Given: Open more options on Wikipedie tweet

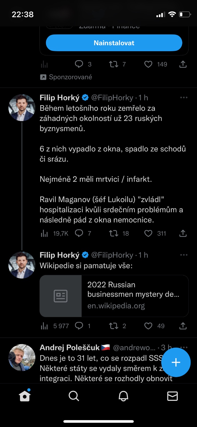Looking at the screenshot, I should click(184, 255).
